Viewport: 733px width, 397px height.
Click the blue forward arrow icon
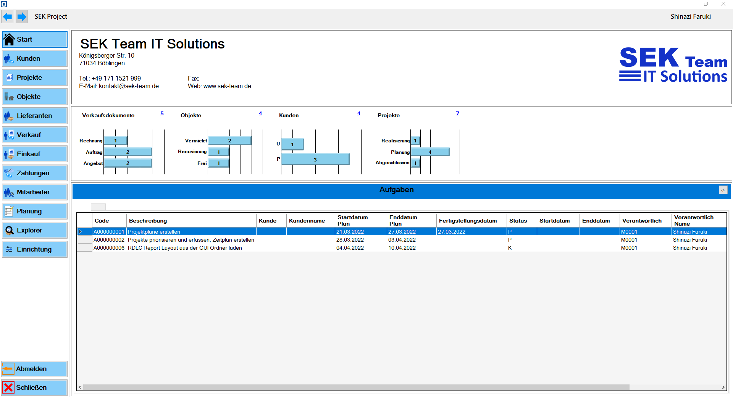coord(22,17)
